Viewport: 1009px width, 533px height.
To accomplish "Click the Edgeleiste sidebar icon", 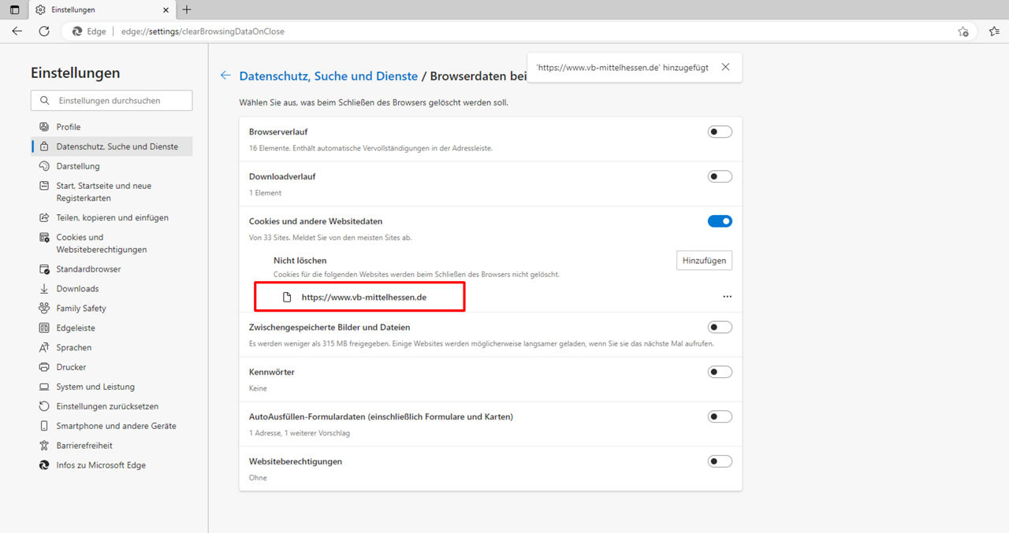I will (x=45, y=328).
